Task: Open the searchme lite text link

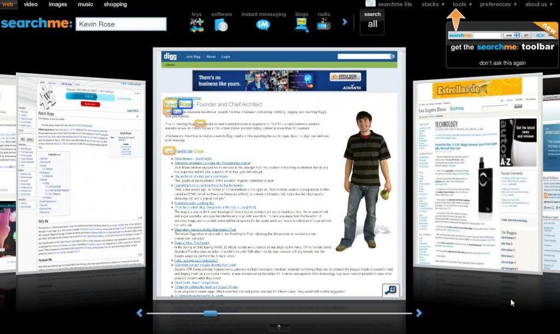Action: point(395,4)
